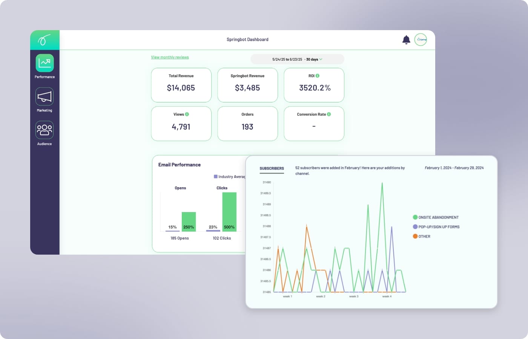The height and width of the screenshot is (339, 528).
Task: Click the Total Revenue card
Action: pos(181,85)
